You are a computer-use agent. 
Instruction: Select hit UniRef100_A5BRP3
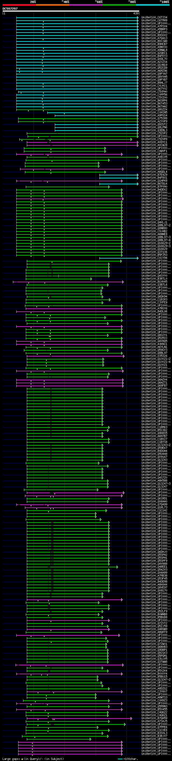[x=154, y=29]
